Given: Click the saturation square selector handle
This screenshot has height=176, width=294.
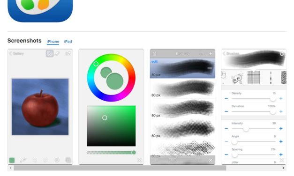Looking at the screenshot, I should click(105, 118).
